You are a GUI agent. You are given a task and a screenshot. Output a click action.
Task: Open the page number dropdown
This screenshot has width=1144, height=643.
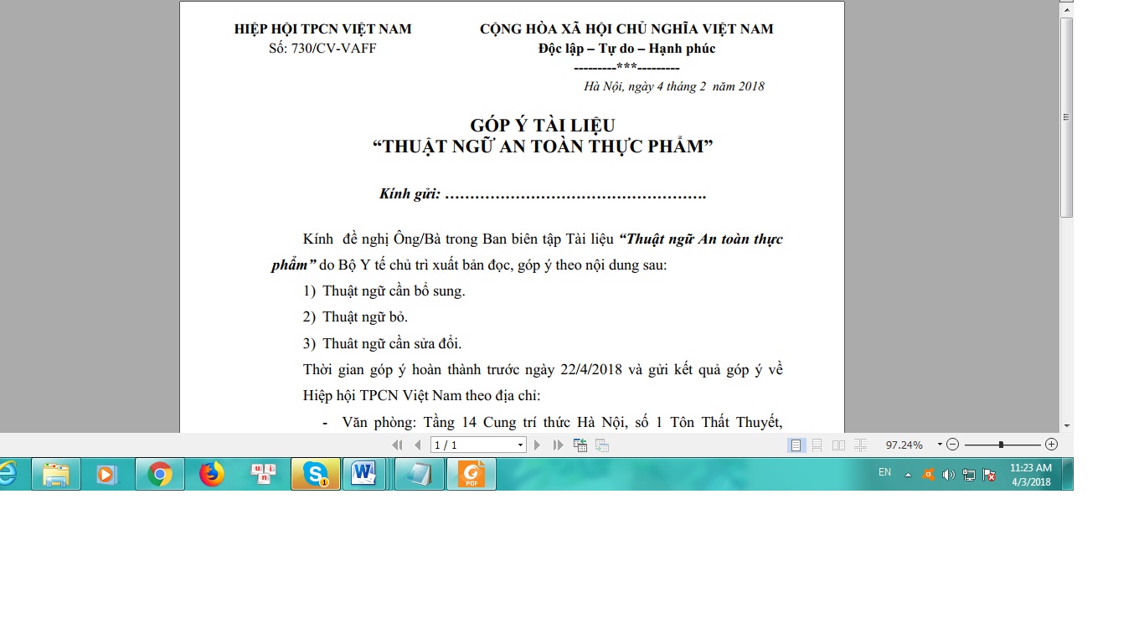[x=520, y=445]
